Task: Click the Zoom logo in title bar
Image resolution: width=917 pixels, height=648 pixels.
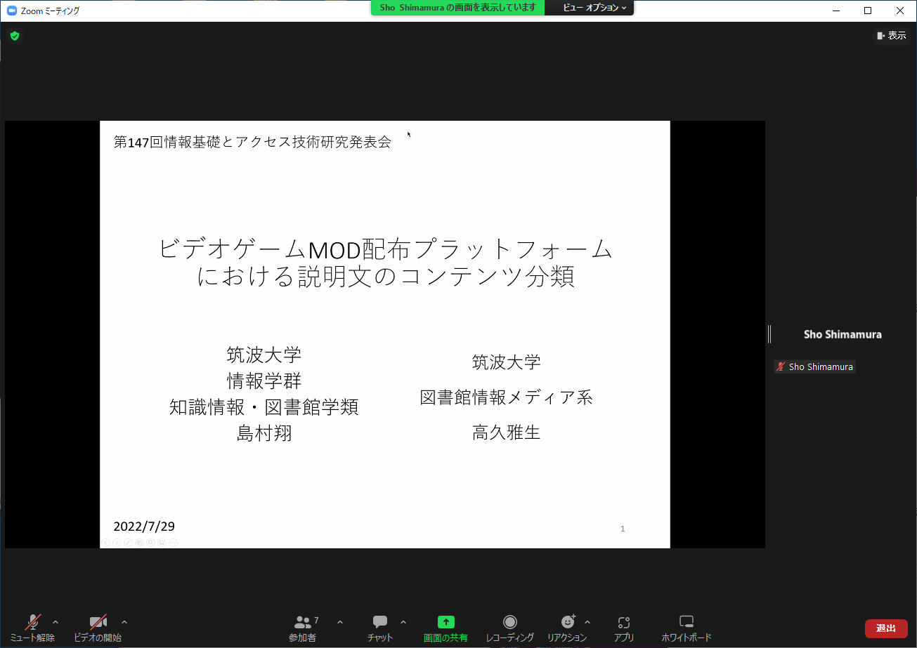Action: [x=12, y=11]
